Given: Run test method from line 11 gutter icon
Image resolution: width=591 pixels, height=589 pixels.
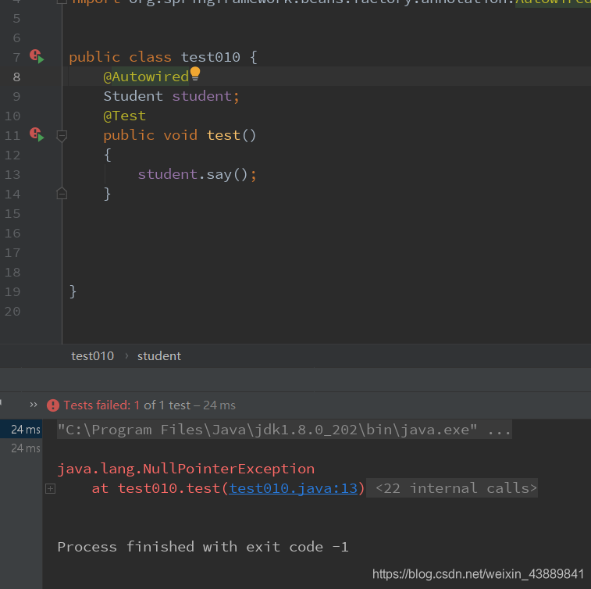Looking at the screenshot, I should click(37, 134).
